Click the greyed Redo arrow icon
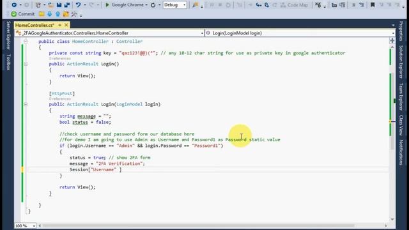Viewport: 409px width, 230px height. click(91, 5)
